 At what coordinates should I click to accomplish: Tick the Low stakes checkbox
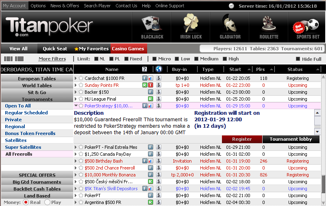tap(177, 59)
